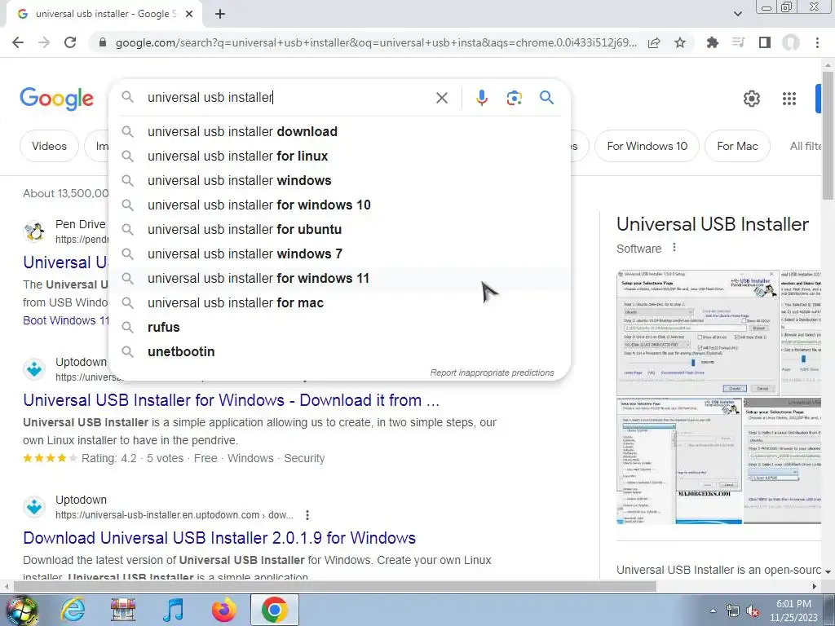
Task: Open the Chrome profile avatar
Action: pyautogui.click(x=791, y=42)
